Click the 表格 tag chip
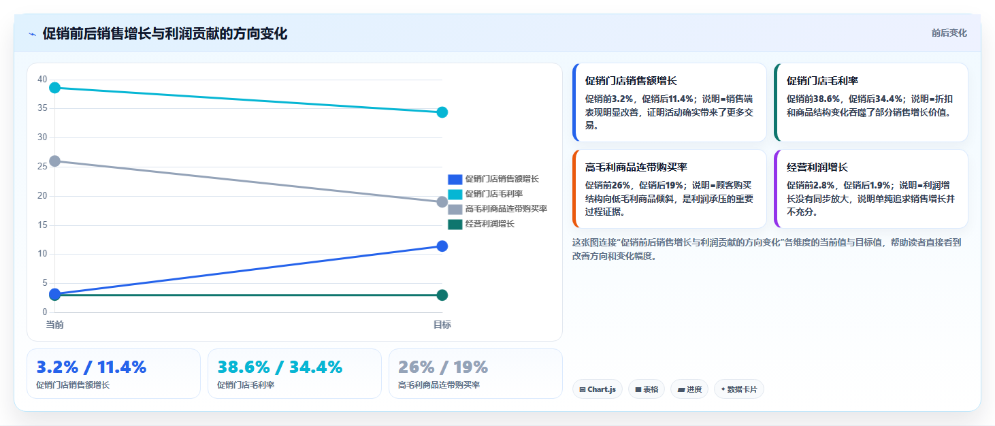Image resolution: width=995 pixels, height=426 pixels. coord(647,389)
